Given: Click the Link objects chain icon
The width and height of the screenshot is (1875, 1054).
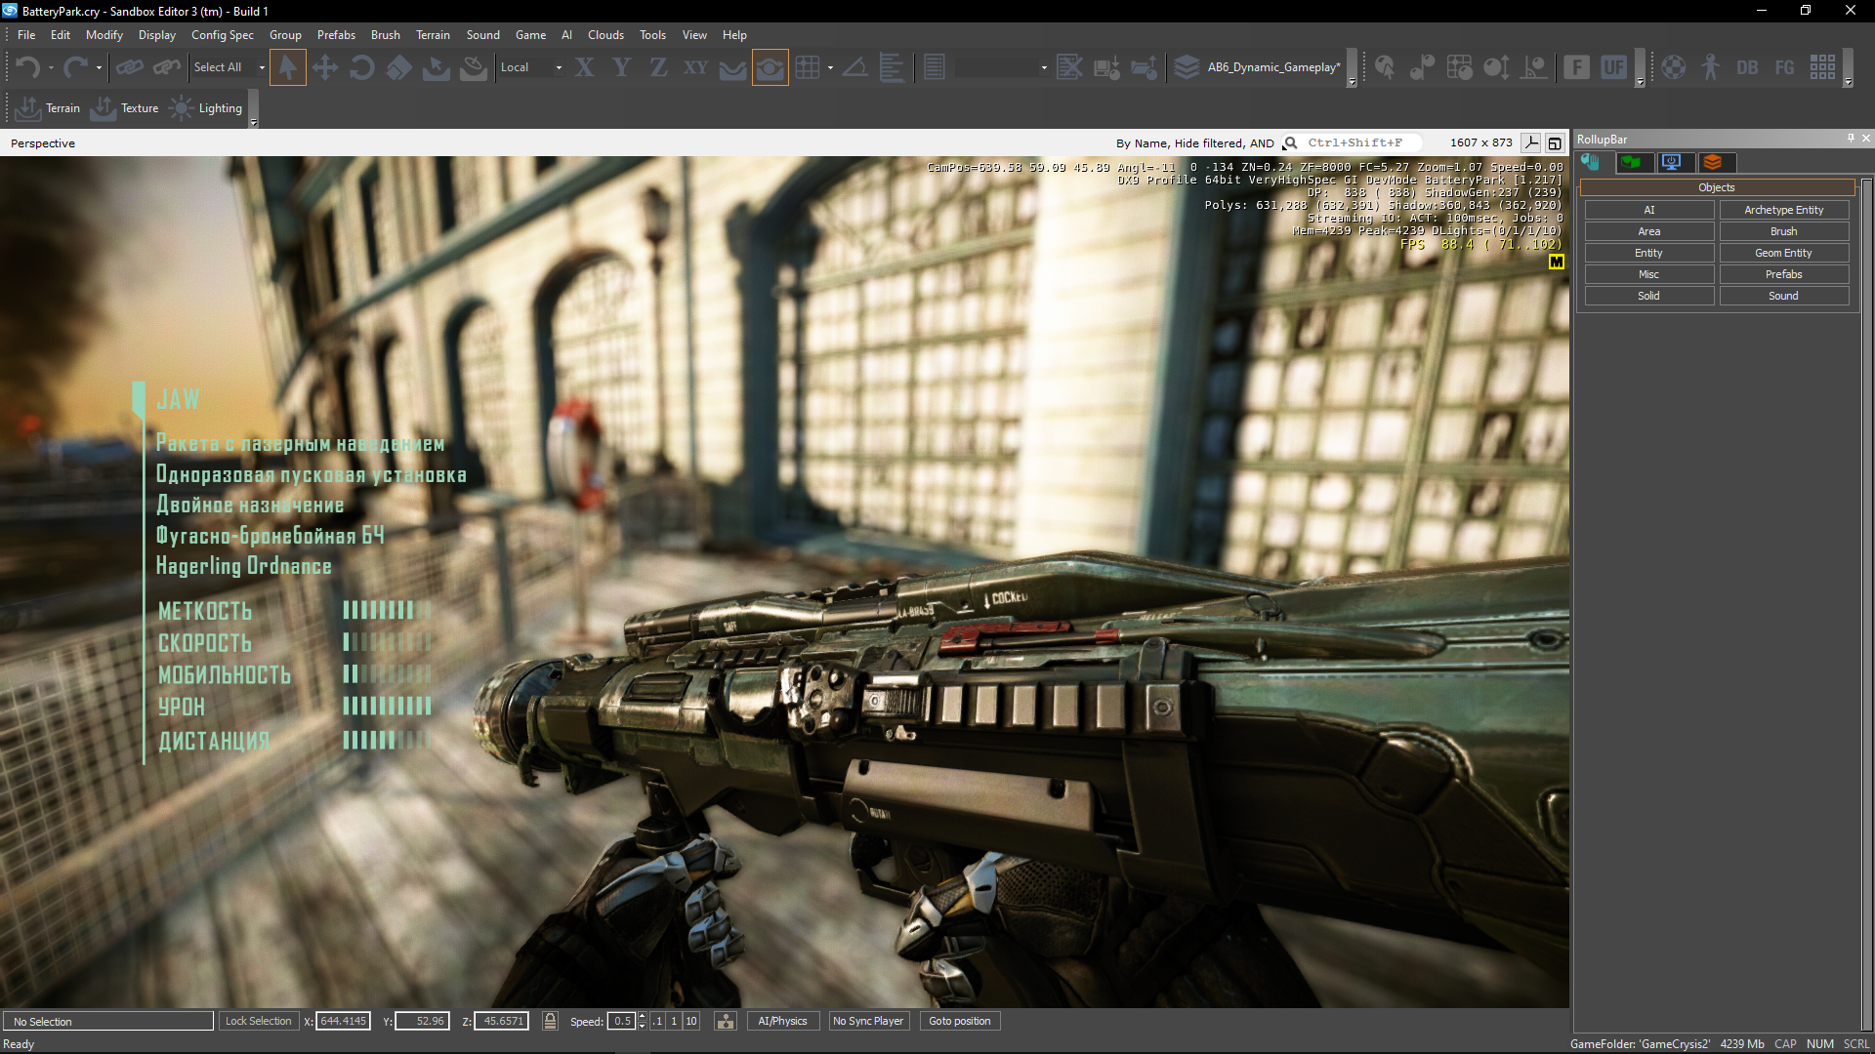Looking at the screenshot, I should coord(129,67).
